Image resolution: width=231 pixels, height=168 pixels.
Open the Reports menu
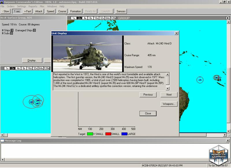coord(33,6)
